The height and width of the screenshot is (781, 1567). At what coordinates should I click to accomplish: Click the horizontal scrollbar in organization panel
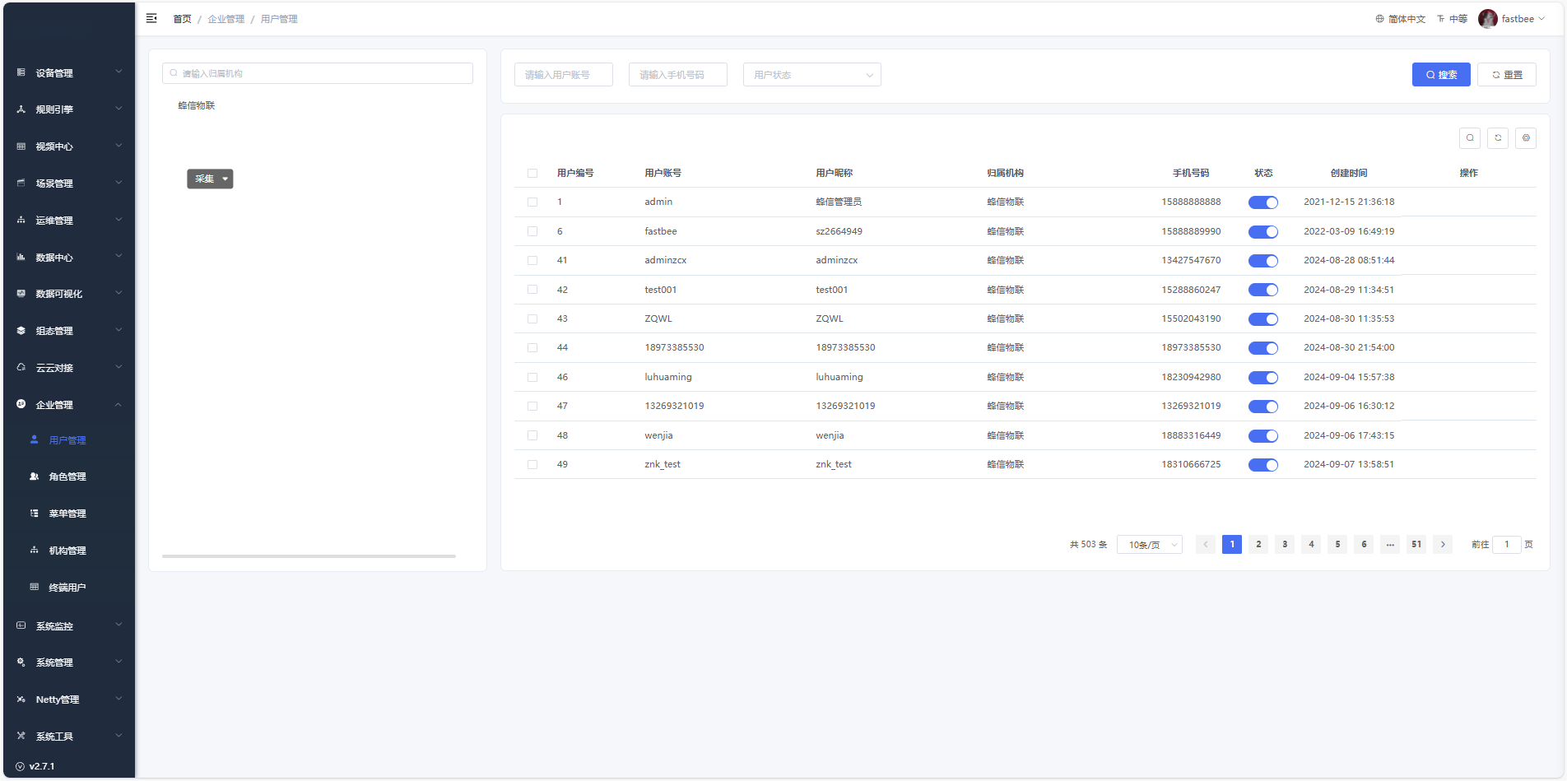pos(309,556)
